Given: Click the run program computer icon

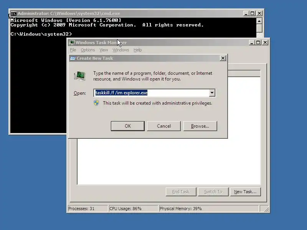Looking at the screenshot, I should [x=80, y=76].
